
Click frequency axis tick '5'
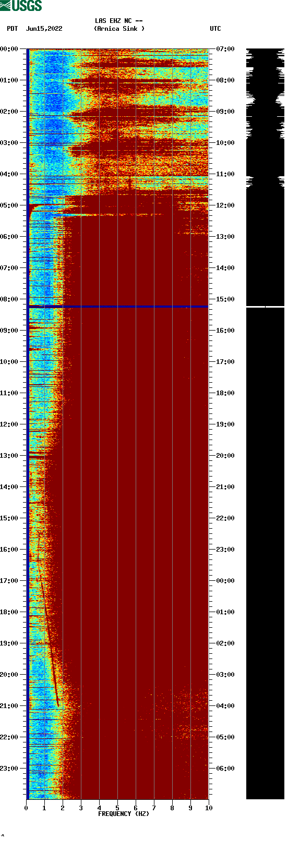[x=117, y=808]
